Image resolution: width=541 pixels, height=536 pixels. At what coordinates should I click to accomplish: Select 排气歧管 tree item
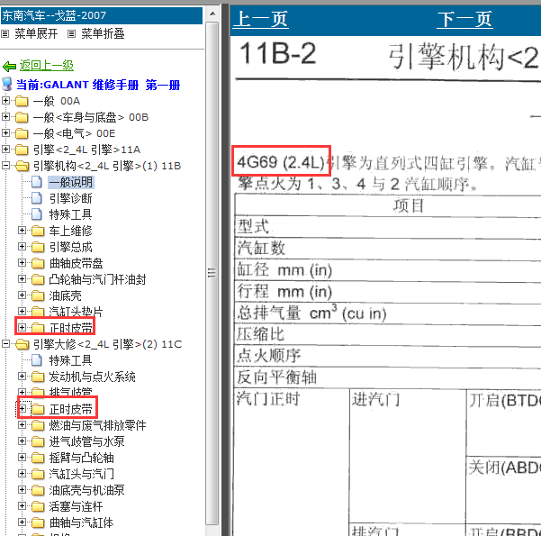71,392
